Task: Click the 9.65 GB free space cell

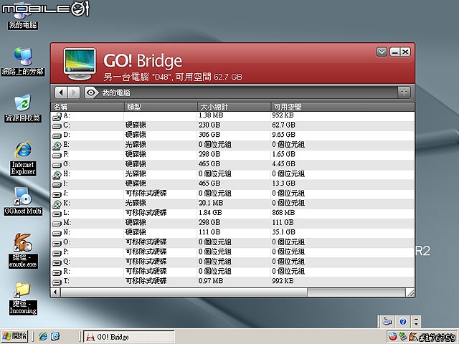Action: [284, 135]
